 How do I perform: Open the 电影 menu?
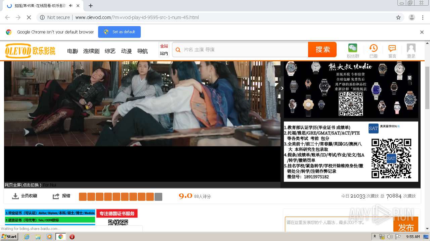pos(73,51)
